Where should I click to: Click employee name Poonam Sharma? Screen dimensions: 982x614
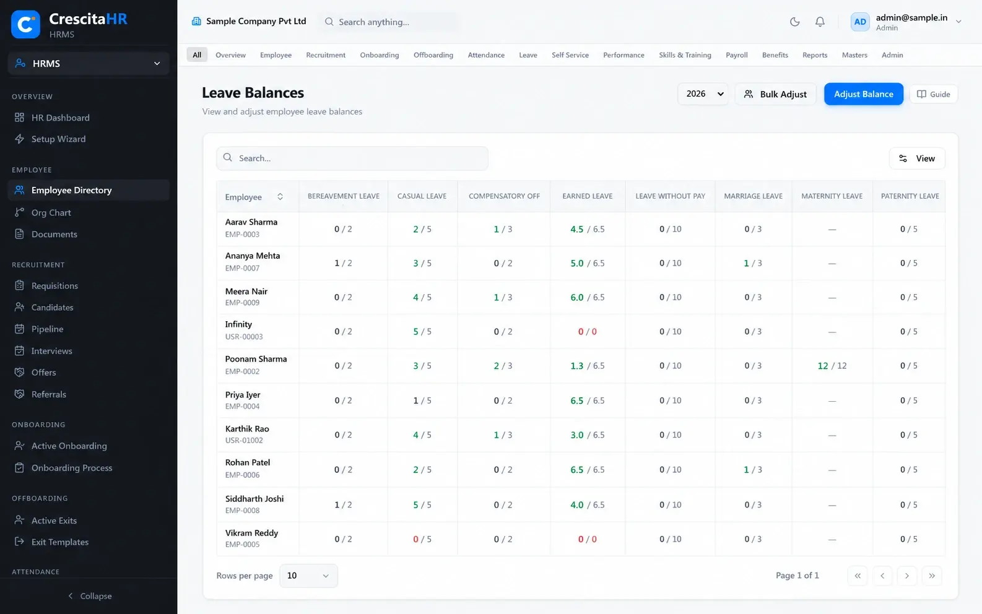pos(256,359)
